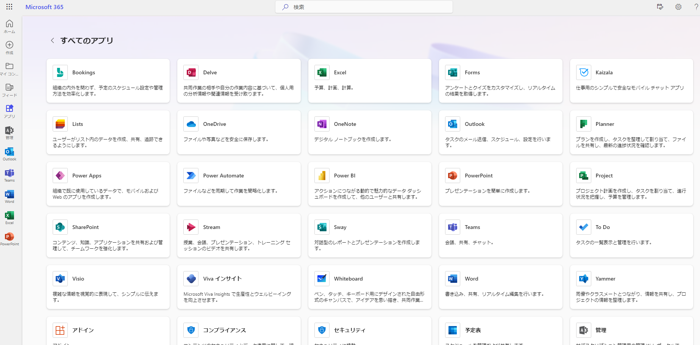Viewport: 700px width, 345px height.
Task: Launch PowerPoint from the left sidebar
Action: point(9,239)
